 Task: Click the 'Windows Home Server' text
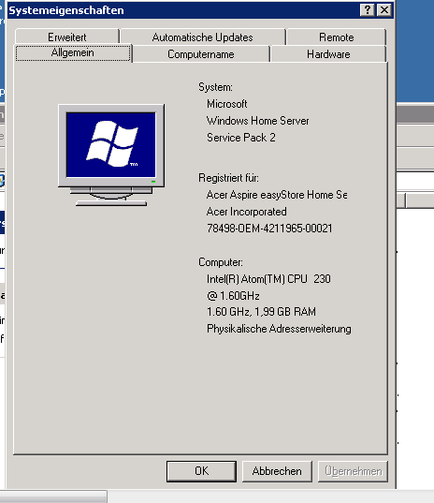258,121
